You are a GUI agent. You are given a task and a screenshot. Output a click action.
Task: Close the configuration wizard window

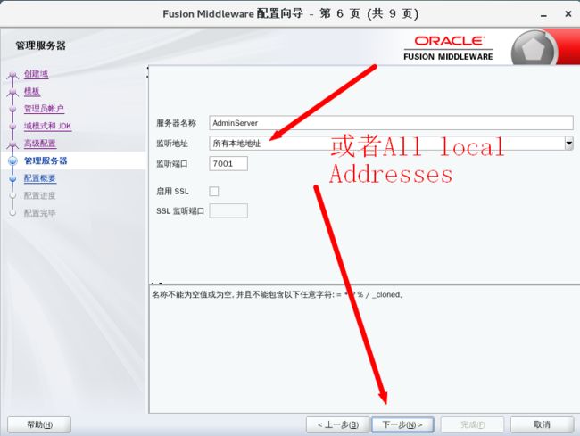click(x=568, y=14)
